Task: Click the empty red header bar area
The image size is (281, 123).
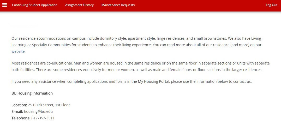Action: tap(198, 5)
